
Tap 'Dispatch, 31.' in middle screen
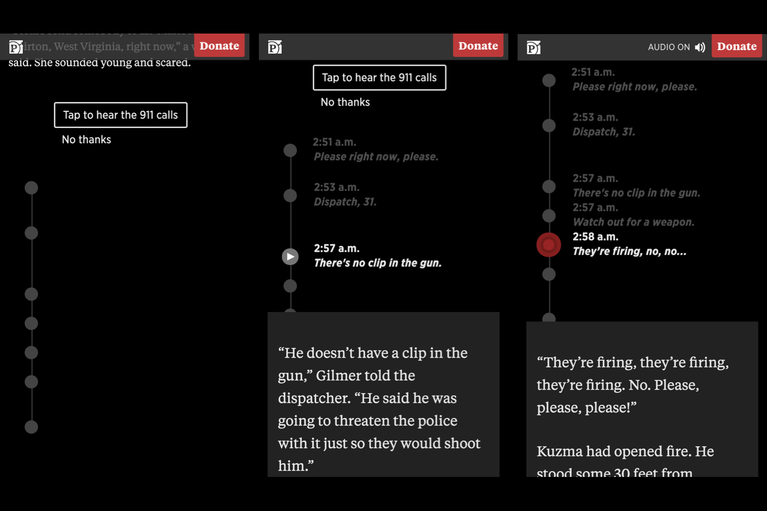coord(345,202)
